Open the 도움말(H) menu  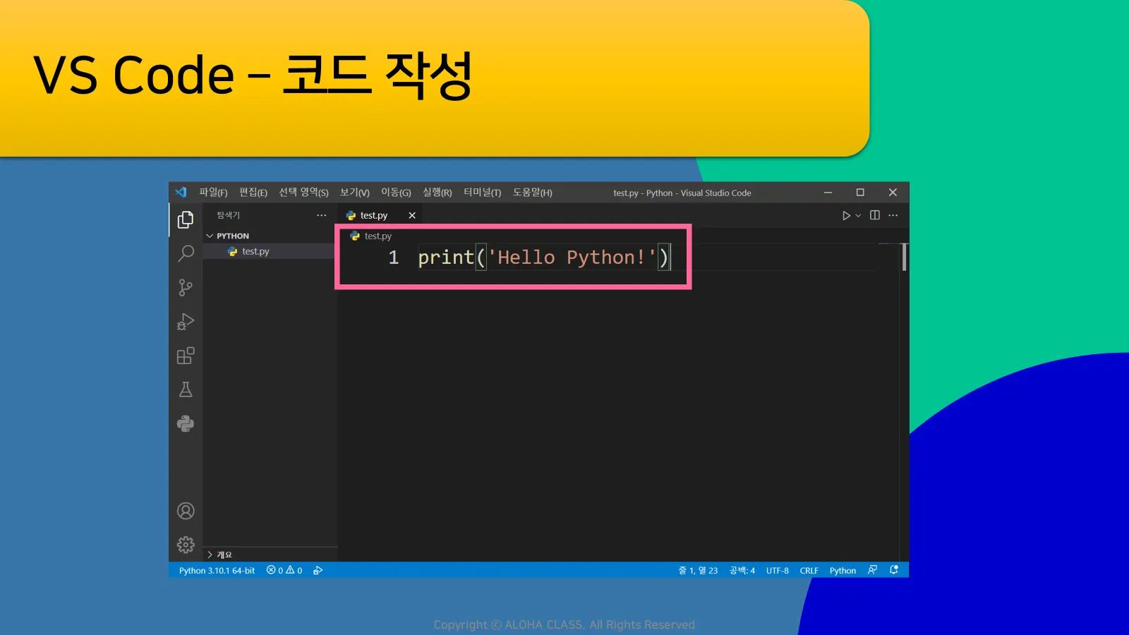pos(533,193)
